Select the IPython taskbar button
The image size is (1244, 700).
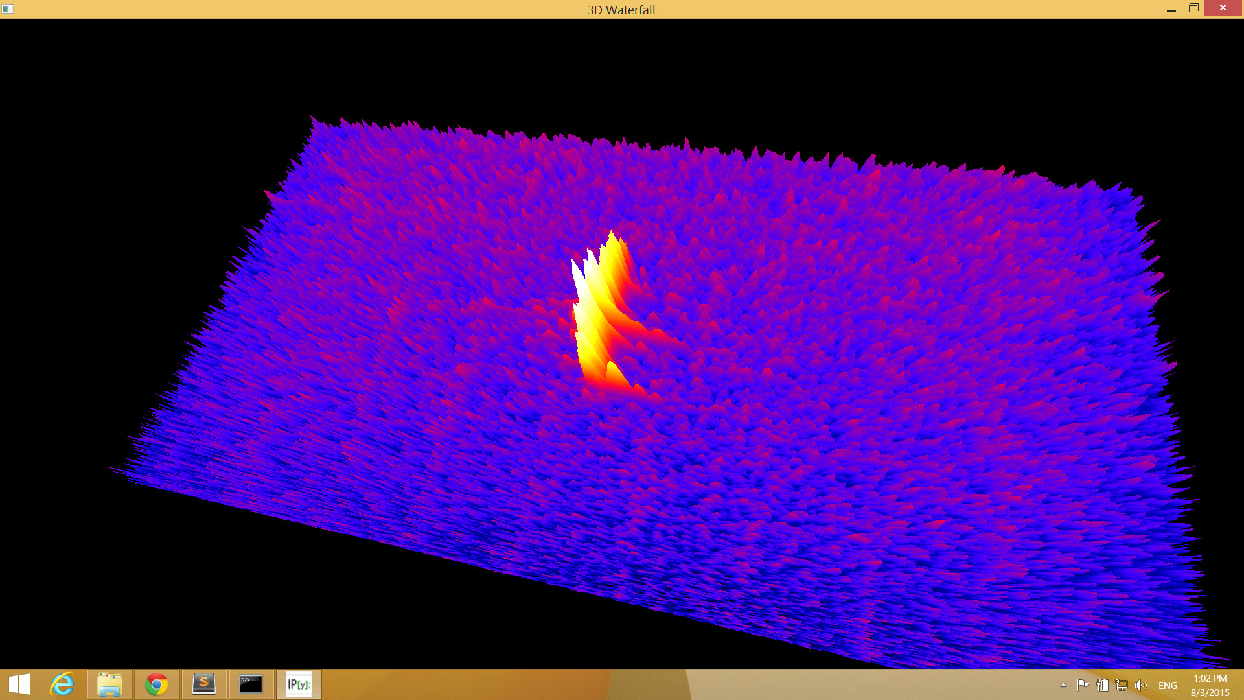pyautogui.click(x=299, y=684)
